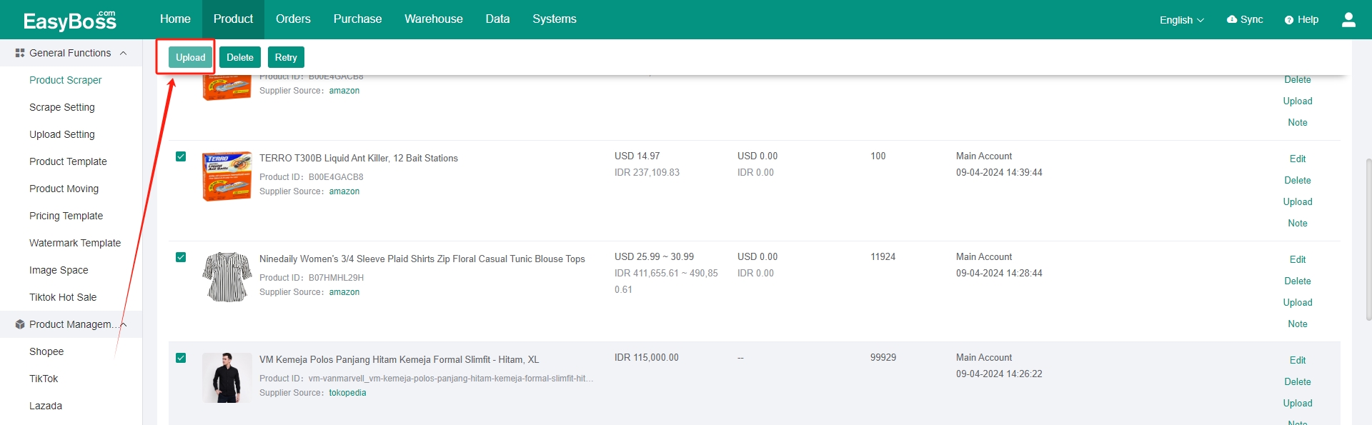The width and height of the screenshot is (1372, 425).
Task: Open Product Moving in the sidebar
Action: 64,189
